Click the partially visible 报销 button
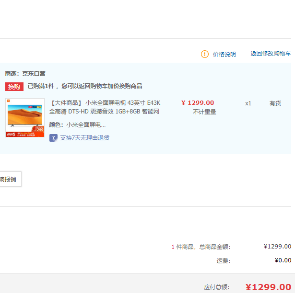The image size is (295, 293). pos(11,179)
